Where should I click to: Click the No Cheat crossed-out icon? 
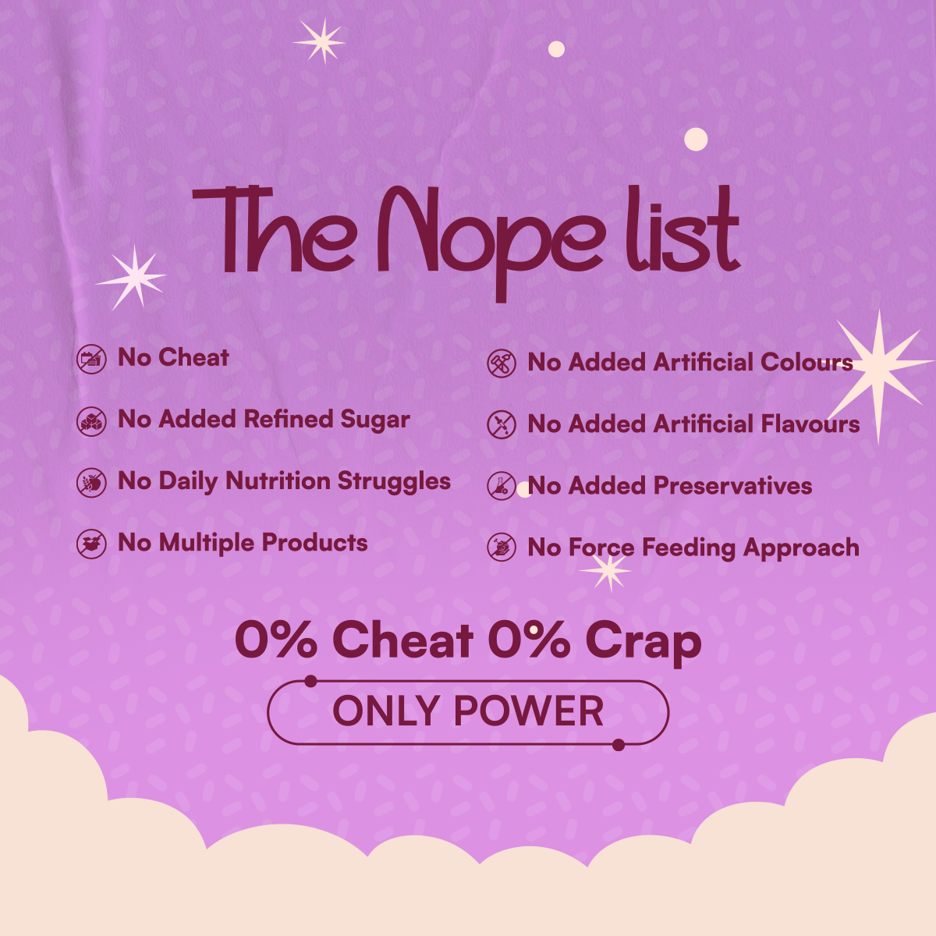coord(92,360)
